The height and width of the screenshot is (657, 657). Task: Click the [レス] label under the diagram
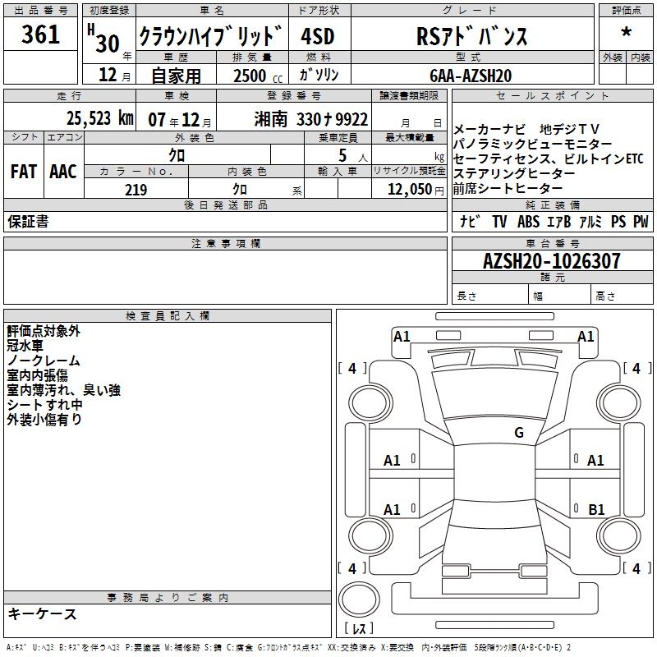(x=358, y=630)
